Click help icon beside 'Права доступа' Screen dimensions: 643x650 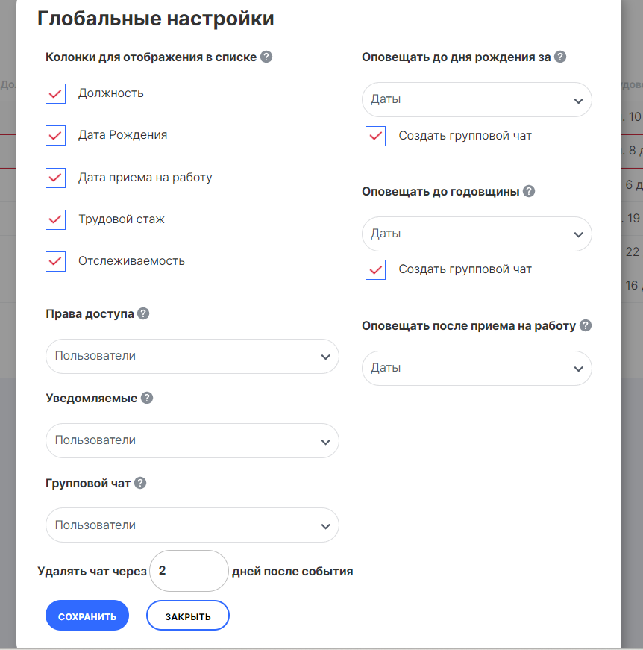coord(143,313)
